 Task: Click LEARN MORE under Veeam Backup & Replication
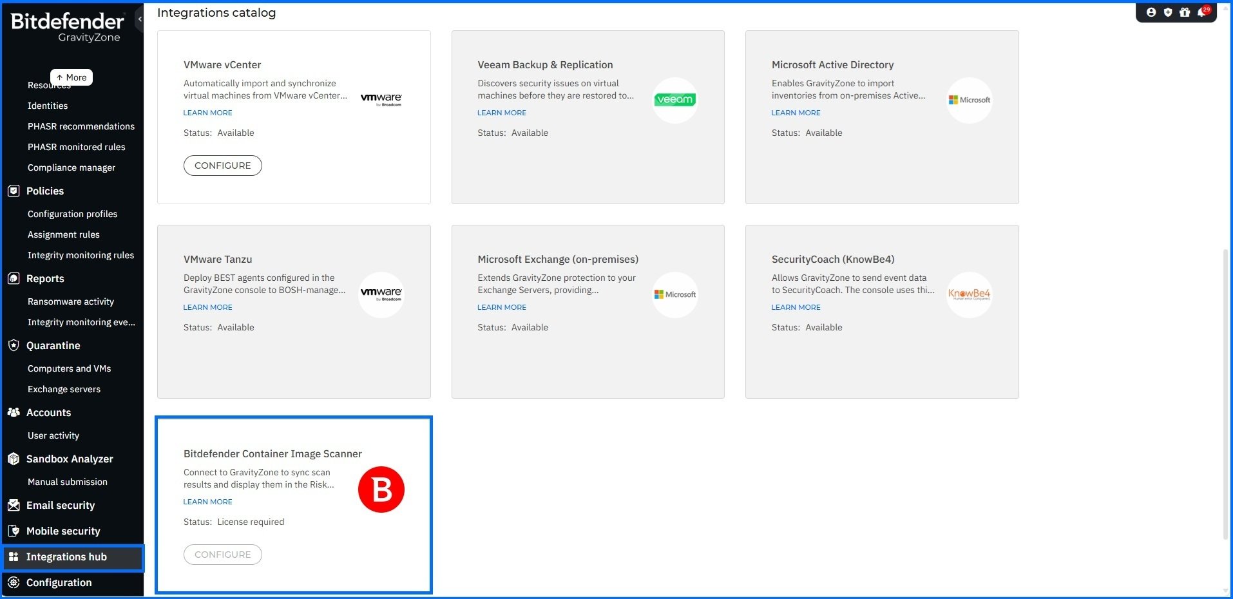click(501, 113)
